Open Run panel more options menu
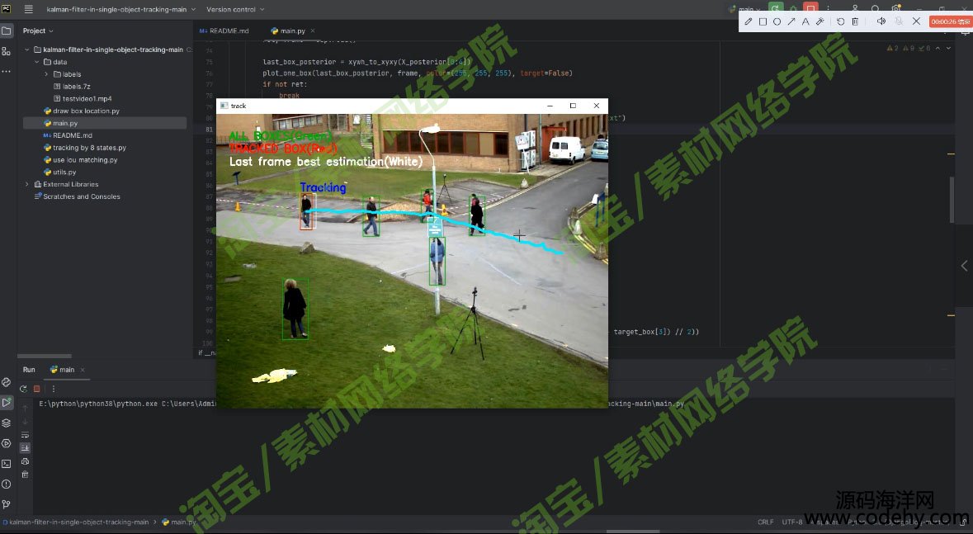 54,389
